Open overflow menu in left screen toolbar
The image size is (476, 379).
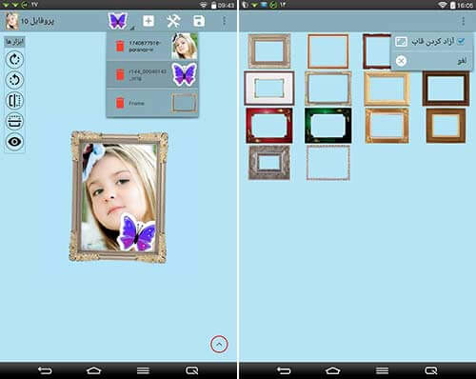point(225,21)
